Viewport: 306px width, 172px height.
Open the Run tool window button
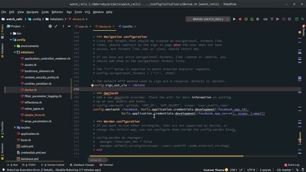click(x=12, y=165)
